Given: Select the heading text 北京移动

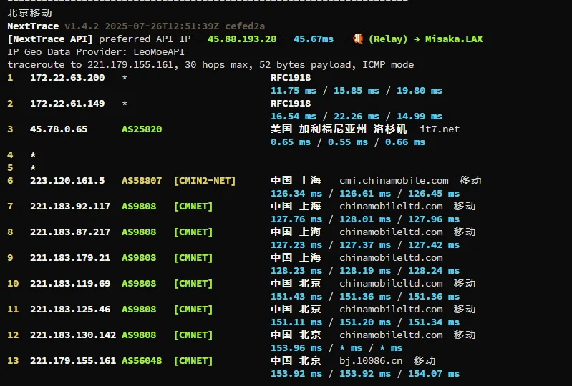Looking at the screenshot, I should click(29, 13).
